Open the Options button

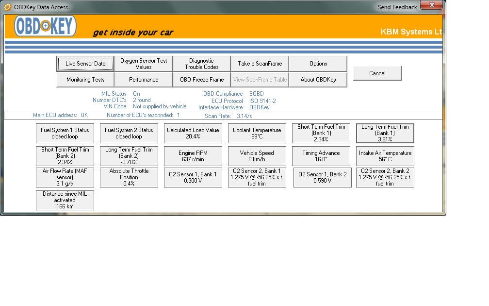318,64
